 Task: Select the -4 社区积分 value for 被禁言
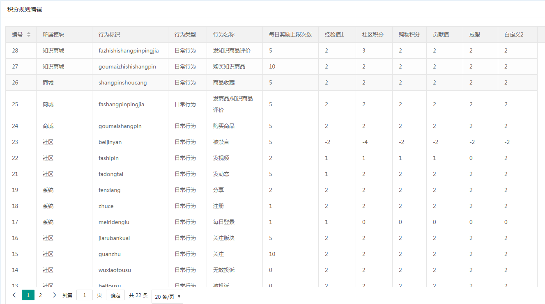364,142
